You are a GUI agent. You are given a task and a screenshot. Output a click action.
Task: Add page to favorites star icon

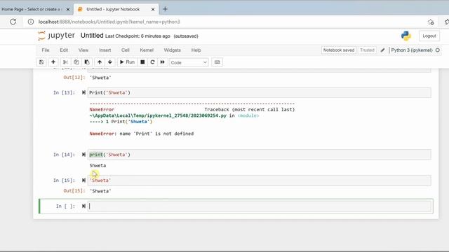pos(431,22)
